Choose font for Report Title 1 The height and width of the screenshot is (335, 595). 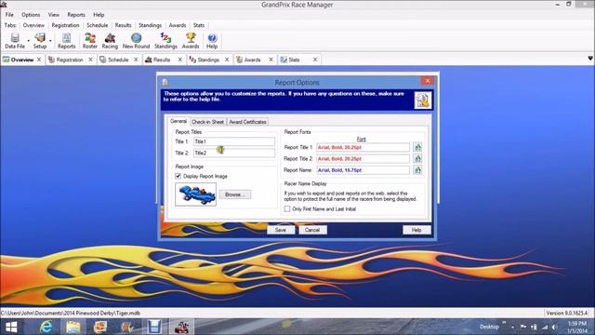[417, 147]
